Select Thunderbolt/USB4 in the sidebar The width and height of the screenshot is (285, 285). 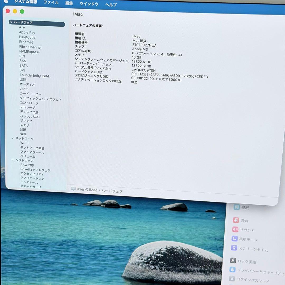coord(34,75)
